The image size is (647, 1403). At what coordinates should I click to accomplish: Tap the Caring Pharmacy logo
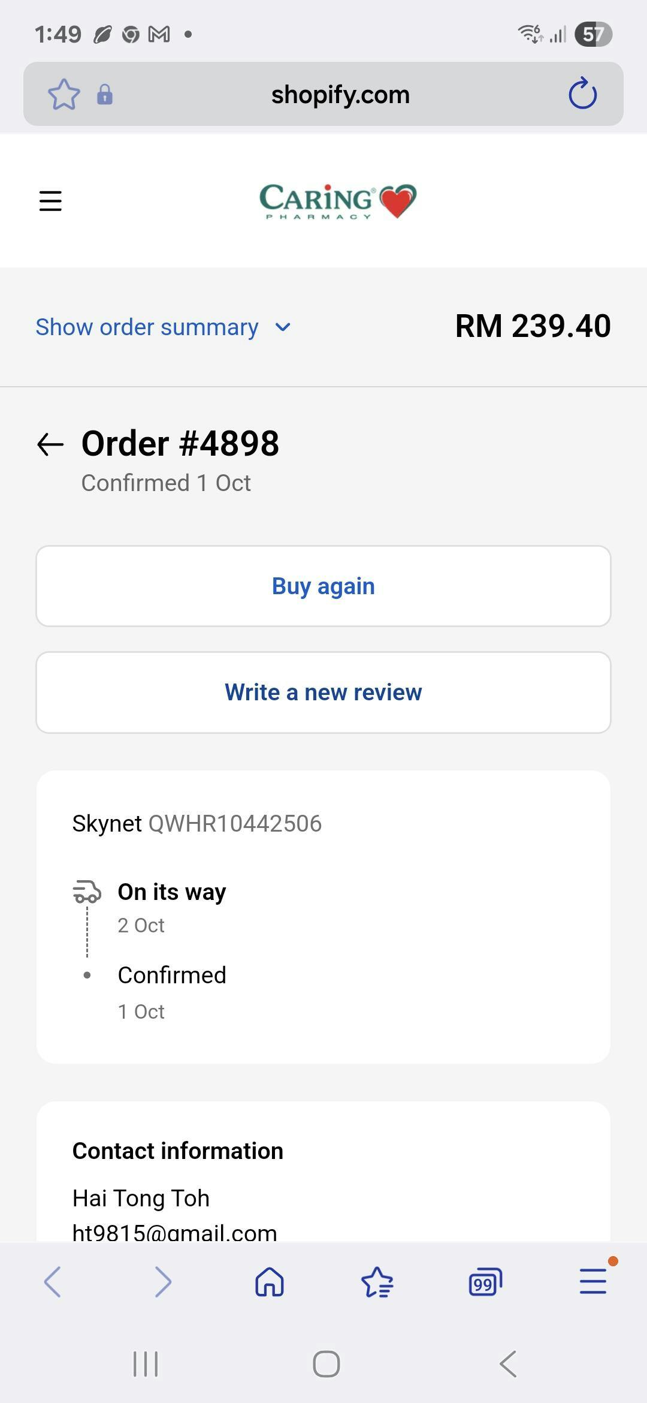click(338, 201)
